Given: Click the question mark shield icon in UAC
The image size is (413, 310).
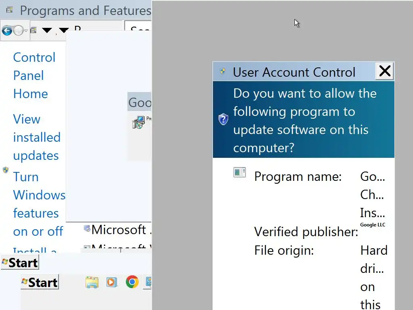Looking at the screenshot, I should click(x=223, y=119).
